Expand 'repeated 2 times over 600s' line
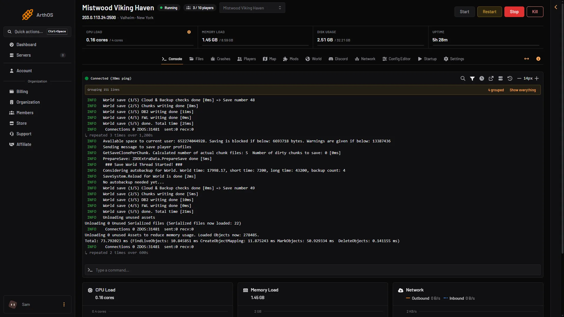Viewport: 564px width, 317px height. (x=117, y=253)
